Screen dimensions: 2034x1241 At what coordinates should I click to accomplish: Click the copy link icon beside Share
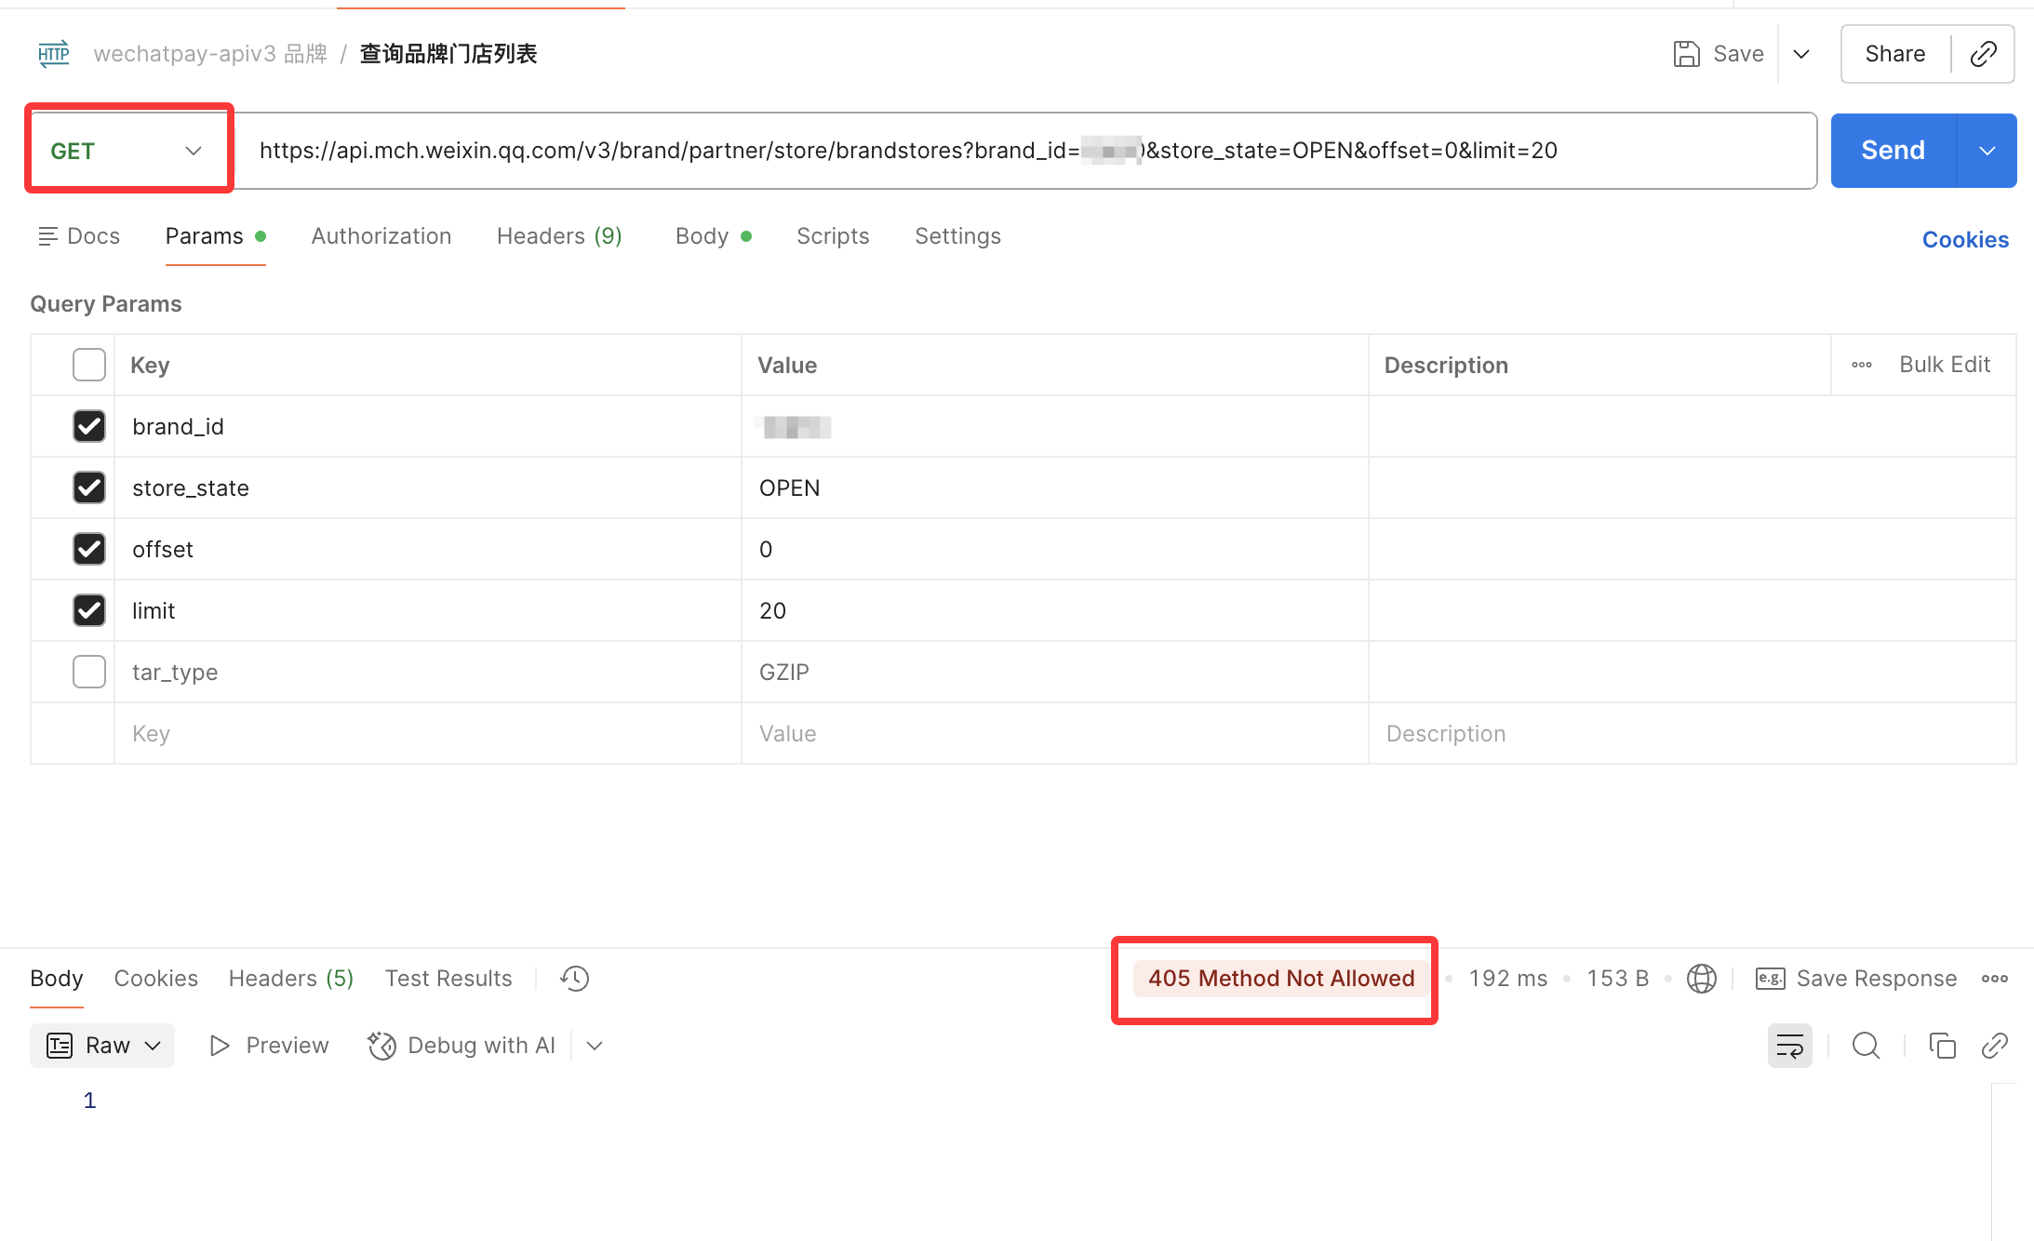pyautogui.click(x=1983, y=54)
